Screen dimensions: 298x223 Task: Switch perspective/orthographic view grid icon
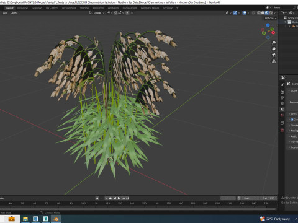coord(274,61)
